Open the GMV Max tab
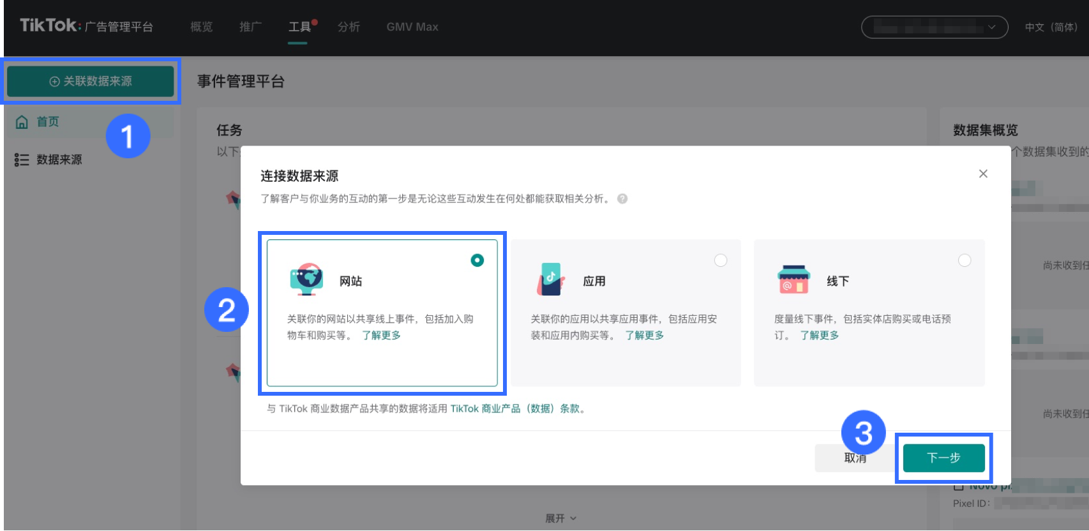Viewport: 1089px width, 531px height. pos(412,27)
